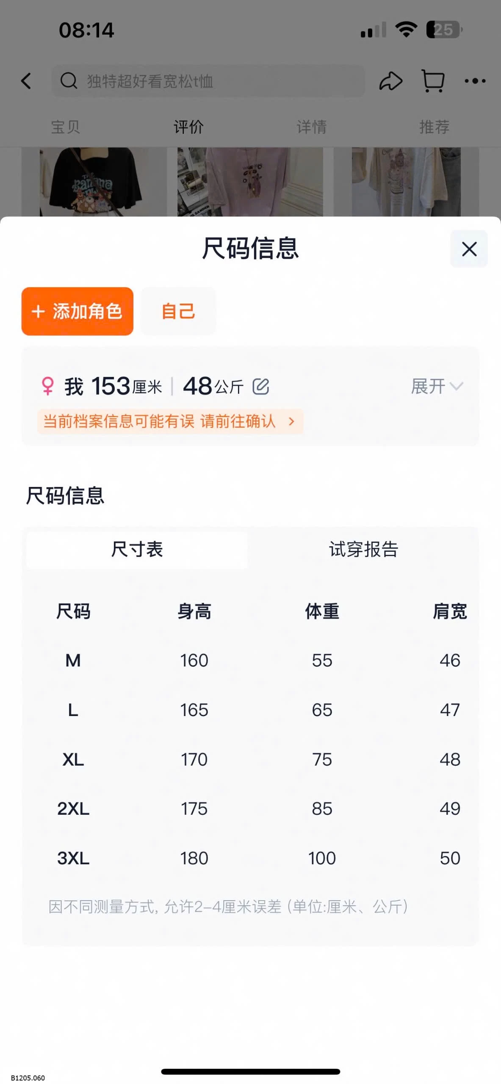
Task: Close the 尺码信息 size info sheet
Action: pyautogui.click(x=469, y=249)
